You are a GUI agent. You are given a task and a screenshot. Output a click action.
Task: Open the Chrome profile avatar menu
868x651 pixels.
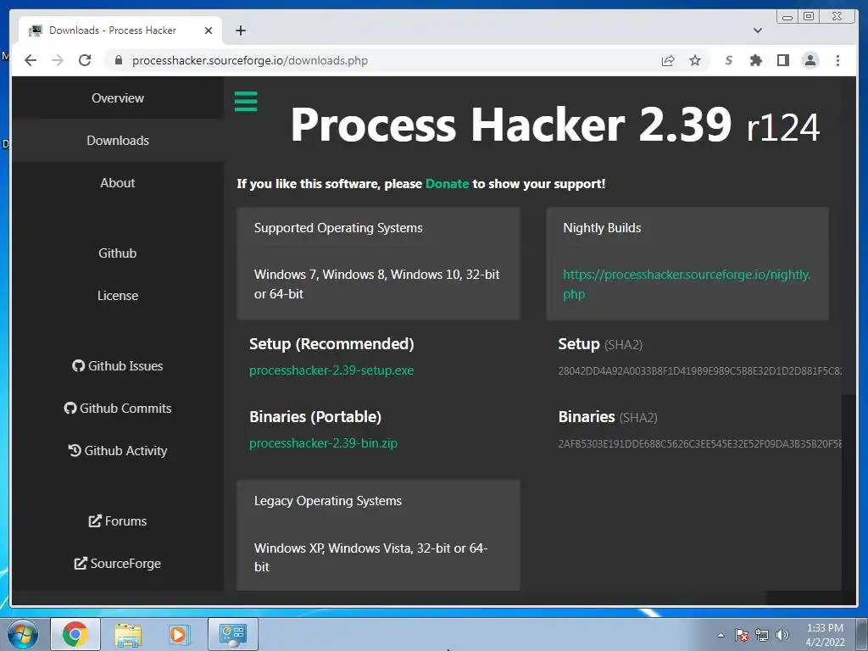[x=810, y=60]
